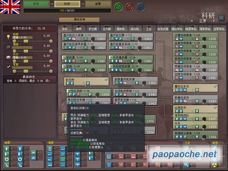Select the 游击队训练 technology
Screen dimensions: 228x171
point(89,93)
